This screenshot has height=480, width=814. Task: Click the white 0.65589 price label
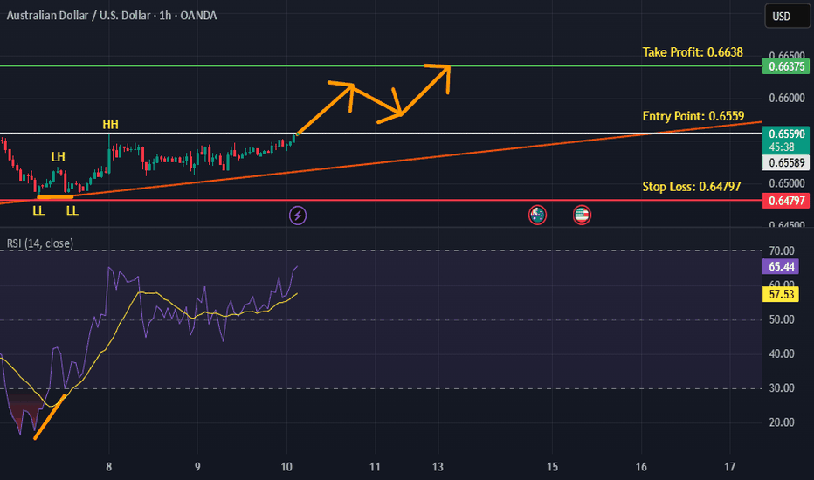pyautogui.click(x=786, y=163)
